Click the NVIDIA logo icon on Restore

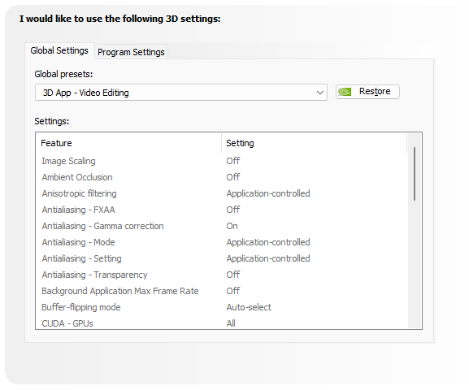click(x=345, y=92)
